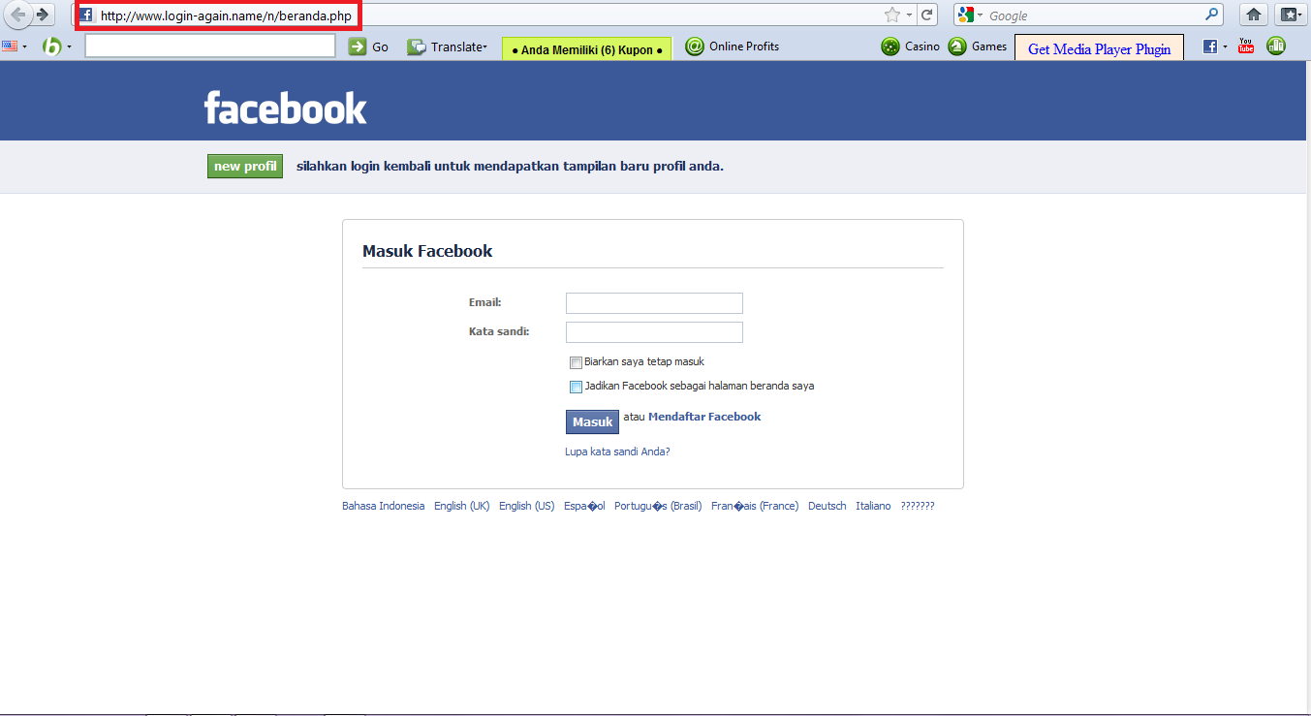Viewport: 1311px width, 716px height.
Task: Click the Go toolbar label
Action: 380,47
